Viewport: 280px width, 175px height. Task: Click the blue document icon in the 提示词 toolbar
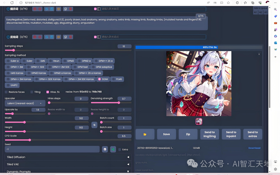pyautogui.click(x=47, y=9)
